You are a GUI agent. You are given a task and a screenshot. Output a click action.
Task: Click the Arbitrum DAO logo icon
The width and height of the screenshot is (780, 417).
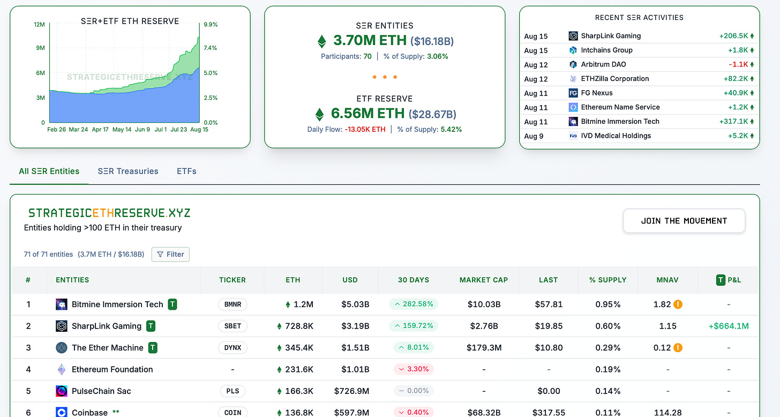coord(573,64)
